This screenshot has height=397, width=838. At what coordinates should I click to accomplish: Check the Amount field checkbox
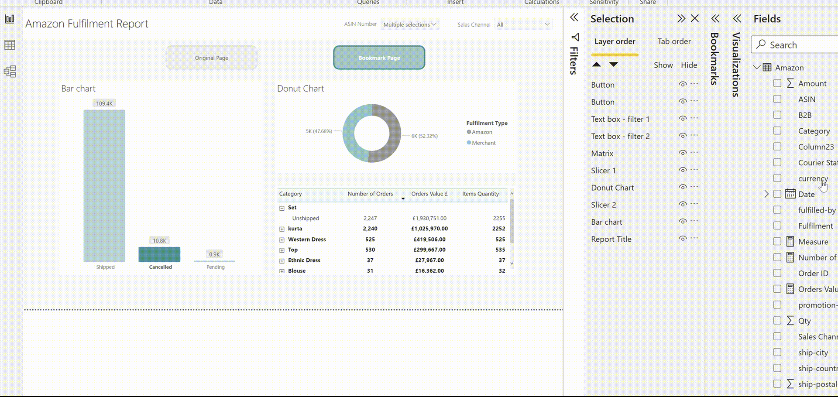click(x=777, y=83)
